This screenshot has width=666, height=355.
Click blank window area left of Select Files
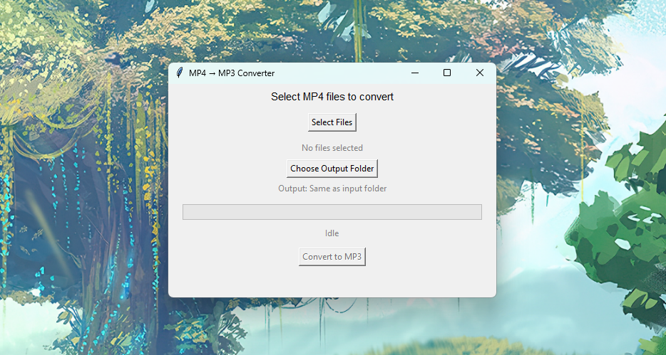tap(238, 122)
